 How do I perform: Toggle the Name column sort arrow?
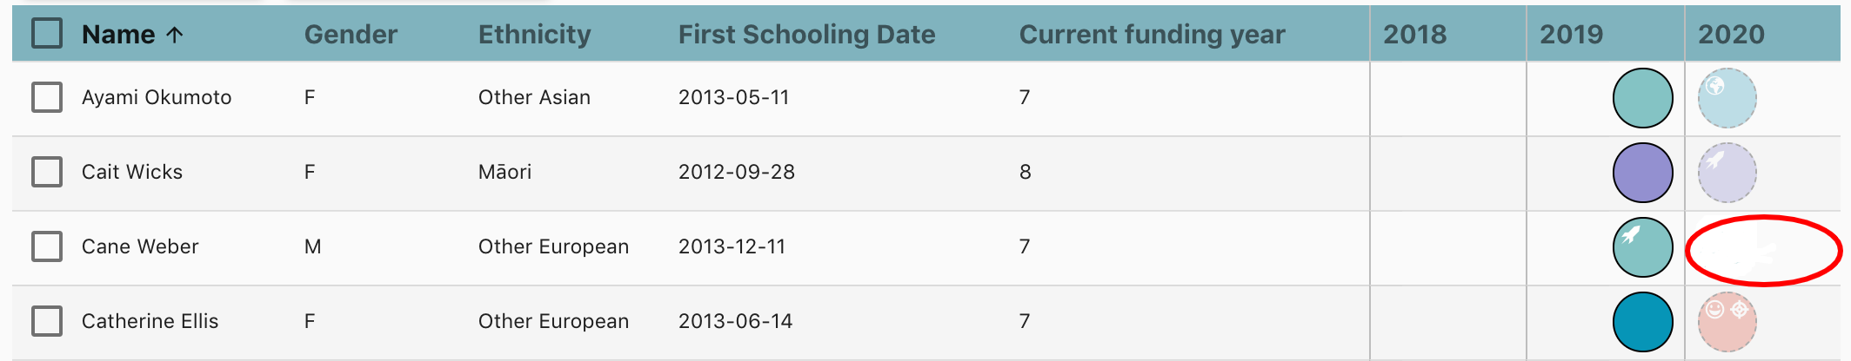tap(175, 35)
